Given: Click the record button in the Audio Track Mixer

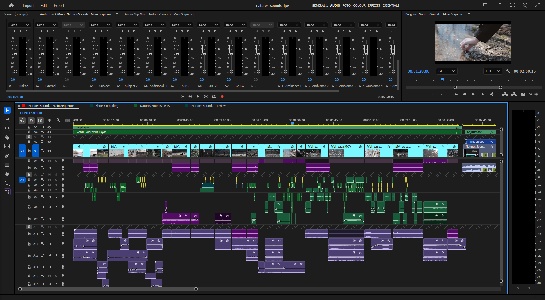Looking at the screenshot, I should 222,97.
